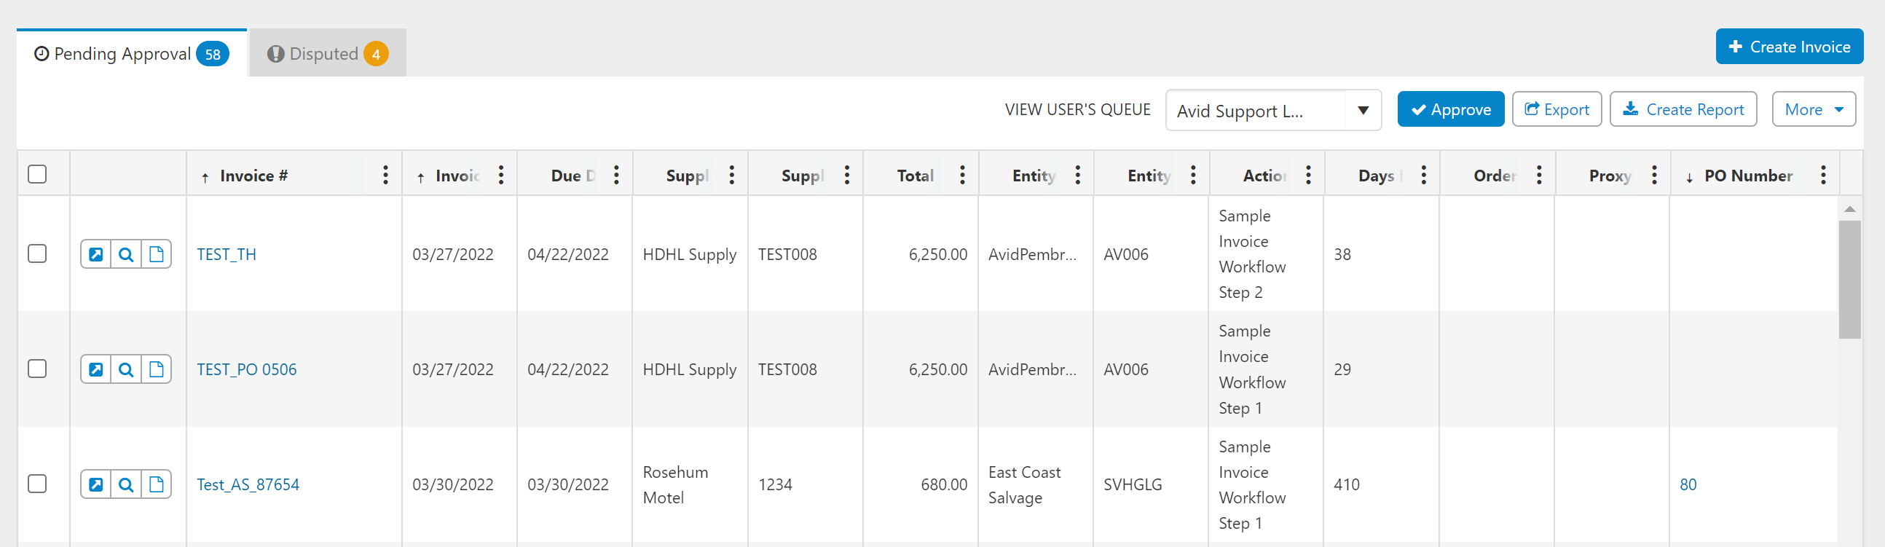Expand the View User's Queue dropdown
The image size is (1885, 547).
coord(1363,111)
